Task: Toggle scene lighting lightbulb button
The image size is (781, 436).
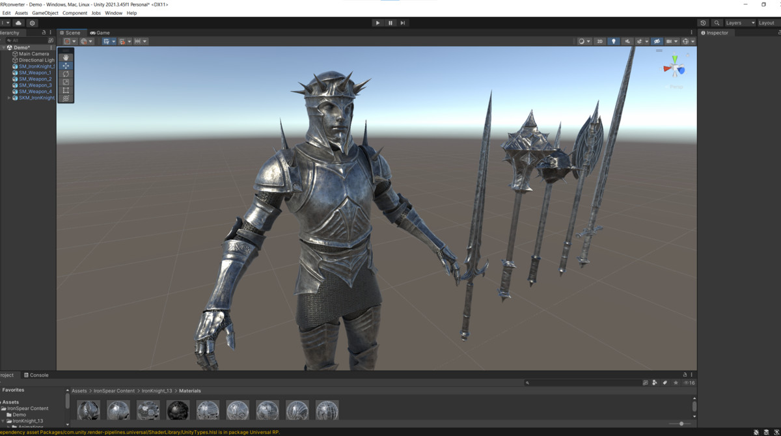Action: pos(613,42)
